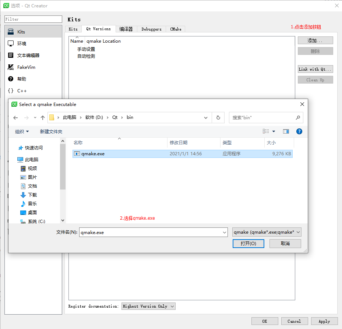Open 组织 menu dropdown
The height and width of the screenshot is (329, 342).
pyautogui.click(x=22, y=131)
